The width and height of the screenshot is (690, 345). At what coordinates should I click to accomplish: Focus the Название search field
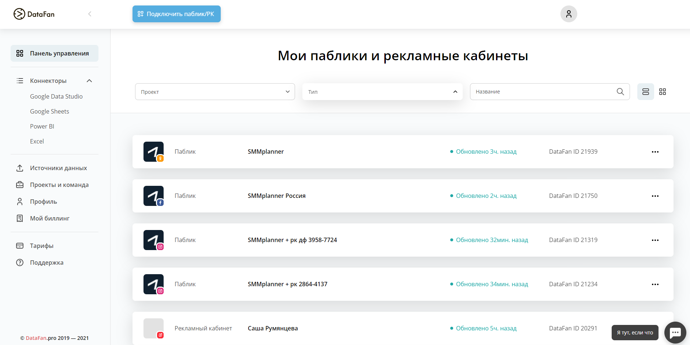pos(550,92)
